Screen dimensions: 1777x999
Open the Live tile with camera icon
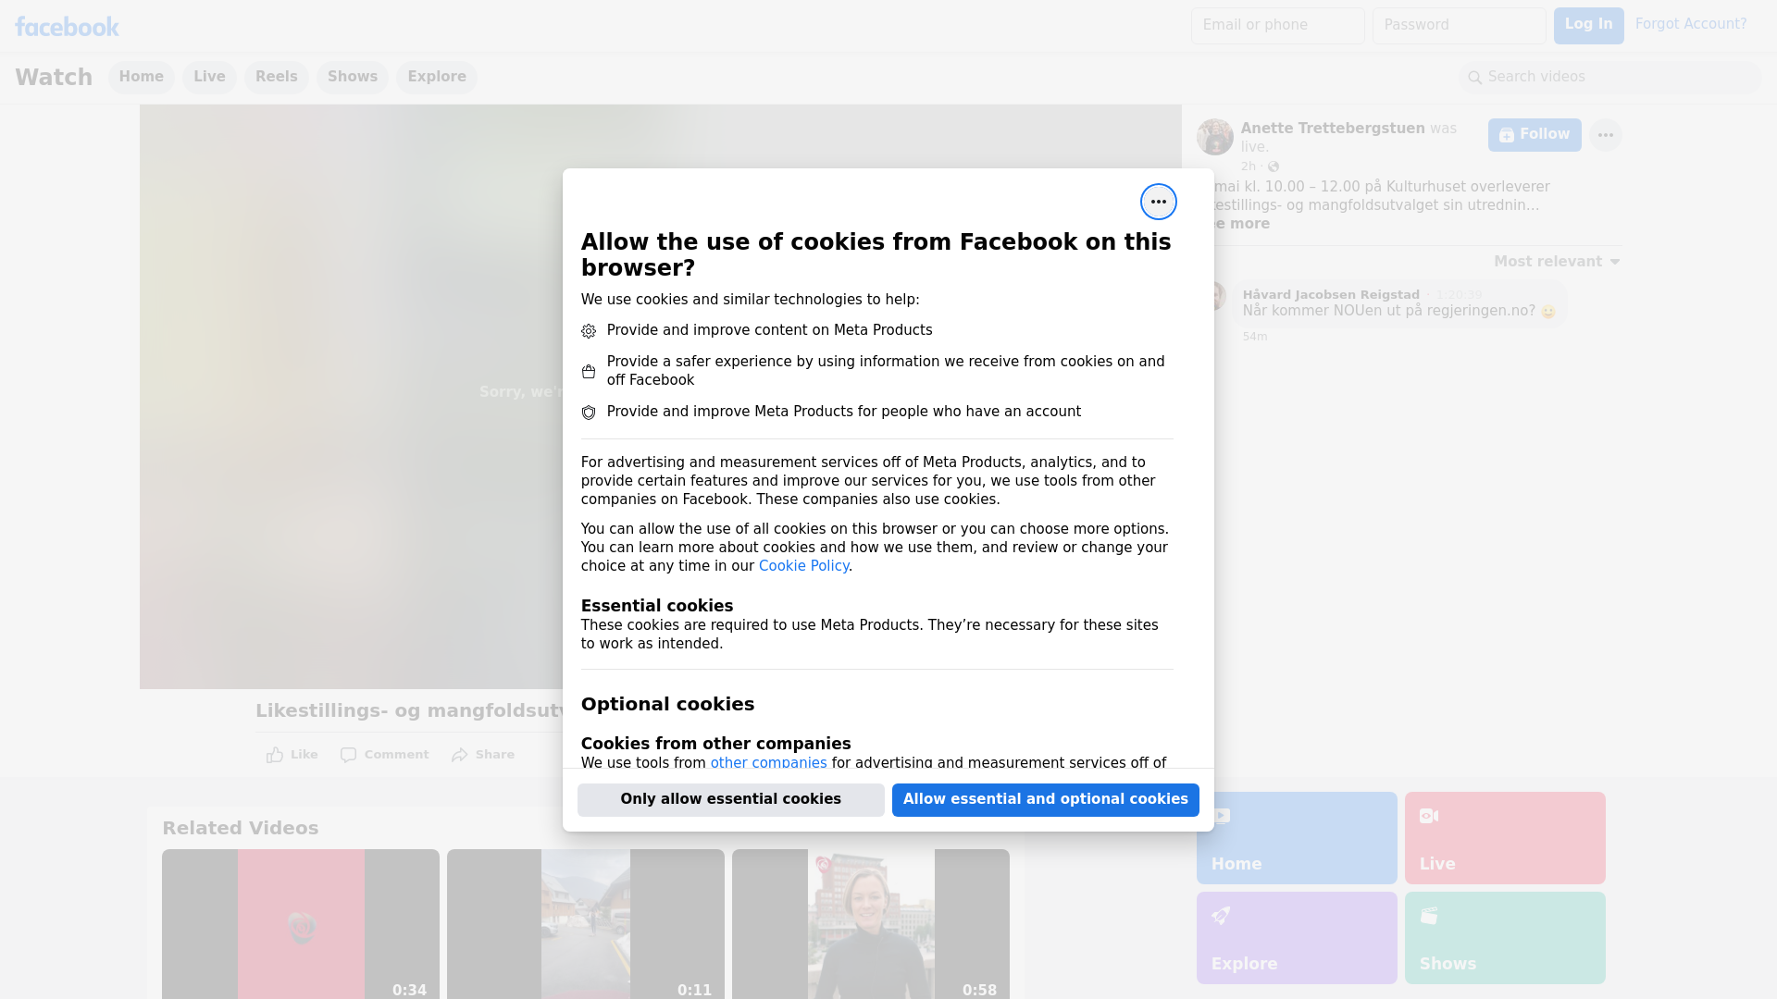click(x=1504, y=837)
